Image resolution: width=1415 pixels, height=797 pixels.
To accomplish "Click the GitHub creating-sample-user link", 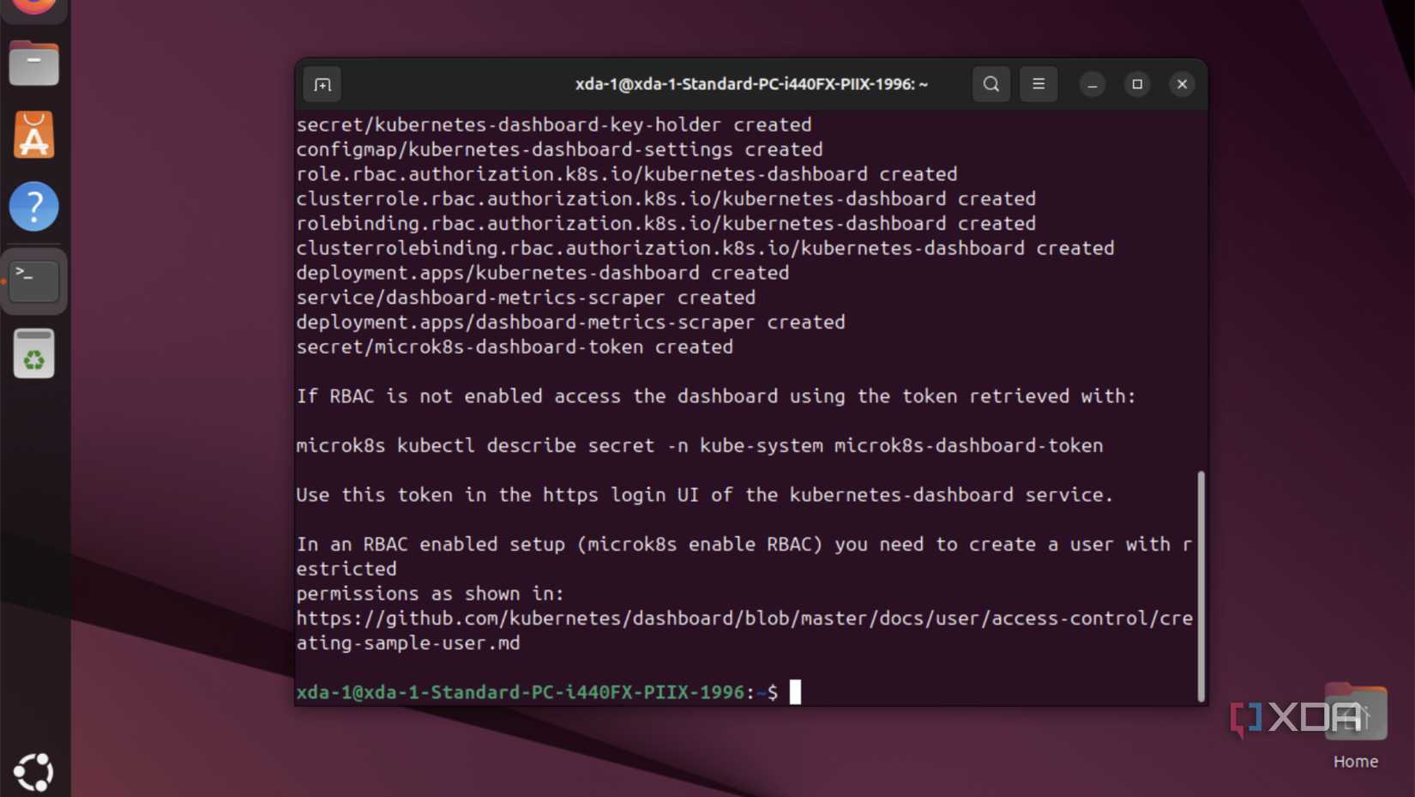I will coord(744,618).
